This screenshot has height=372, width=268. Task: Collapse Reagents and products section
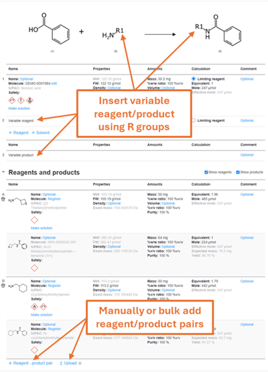pos(3,172)
